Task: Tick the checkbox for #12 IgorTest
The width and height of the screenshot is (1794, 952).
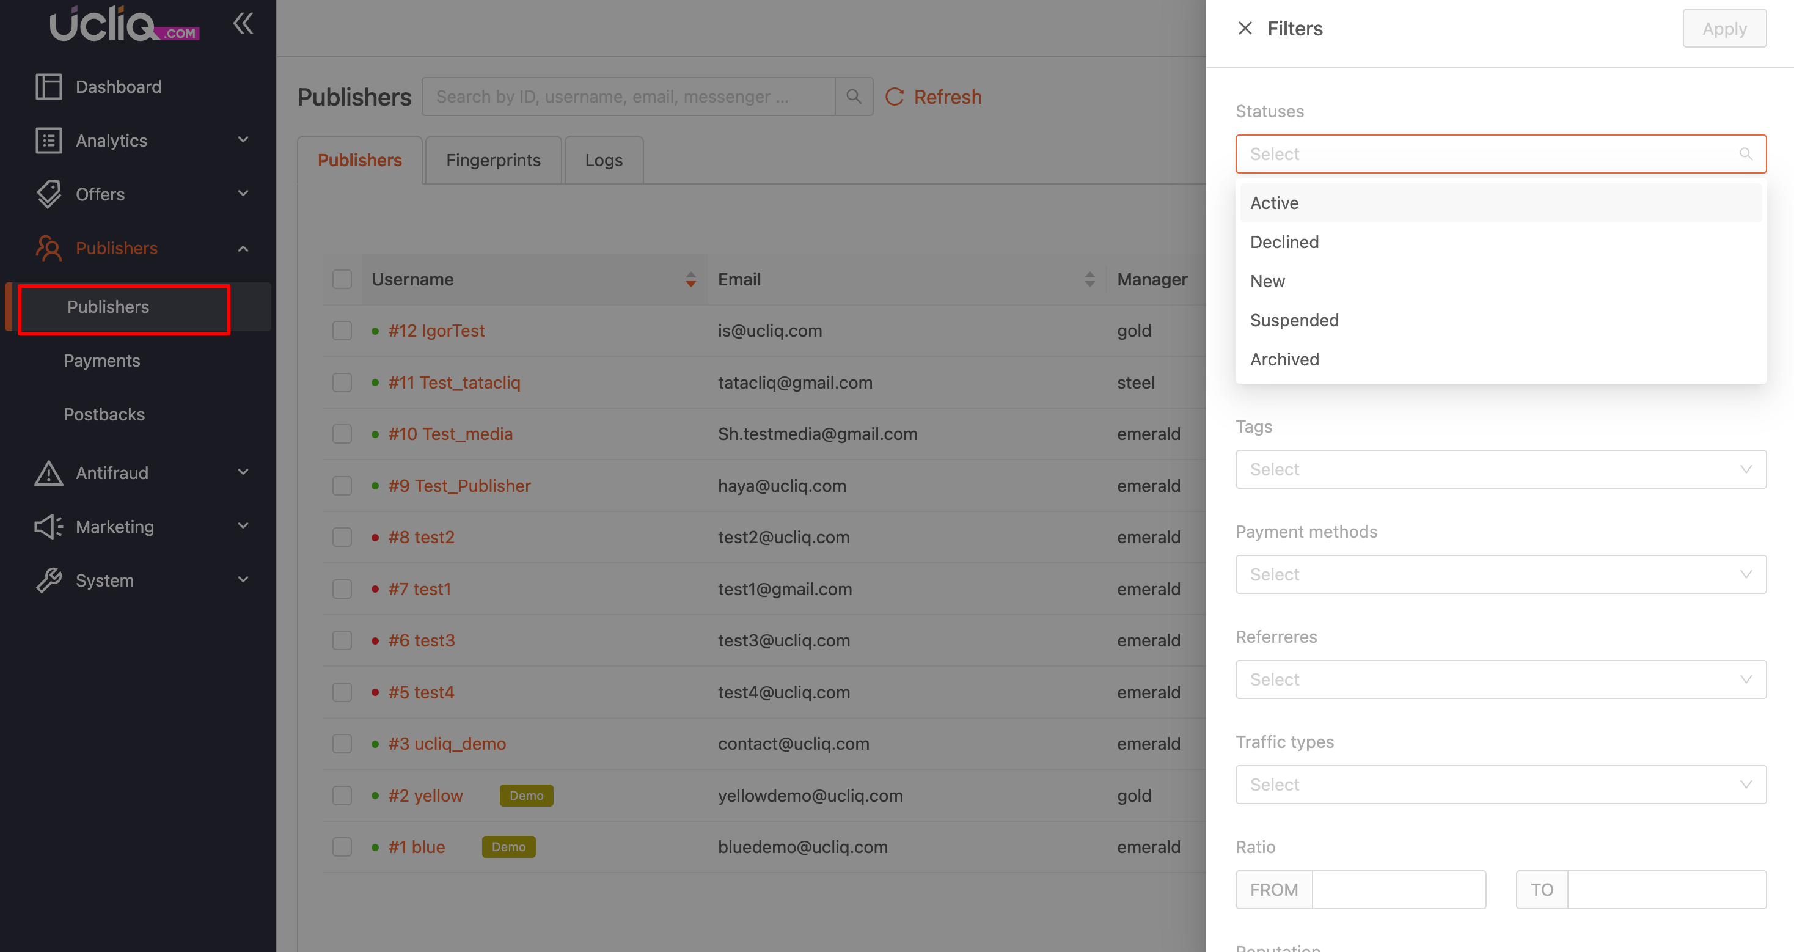Action: coord(342,331)
